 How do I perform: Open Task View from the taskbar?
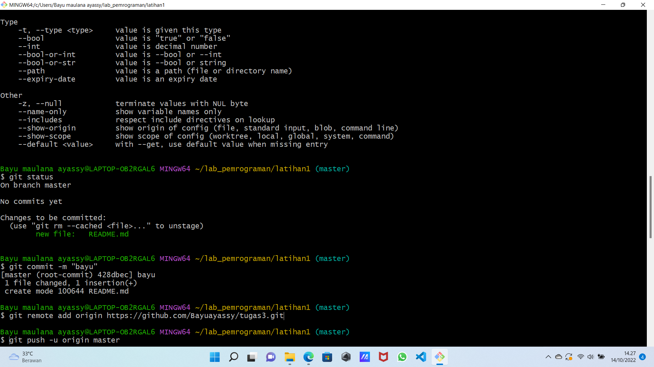click(252, 357)
